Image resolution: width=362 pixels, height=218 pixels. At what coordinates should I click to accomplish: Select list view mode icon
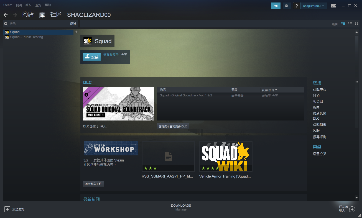point(350,24)
